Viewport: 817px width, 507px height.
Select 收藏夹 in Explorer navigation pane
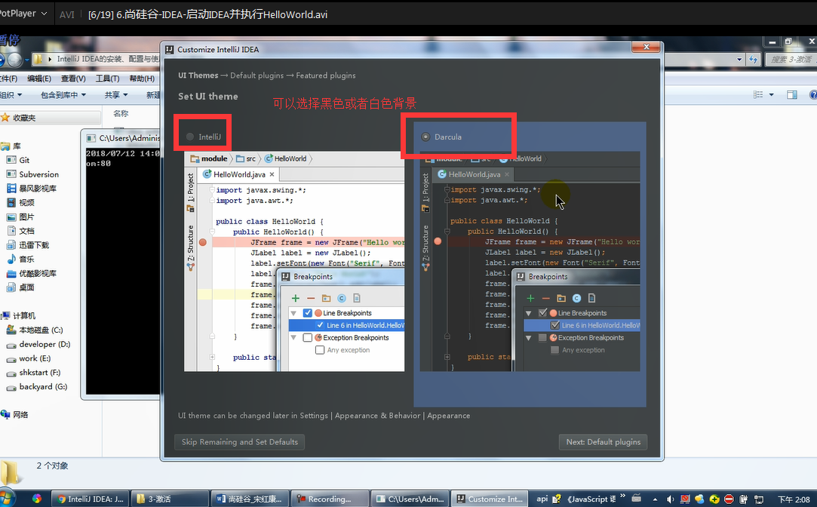point(24,118)
